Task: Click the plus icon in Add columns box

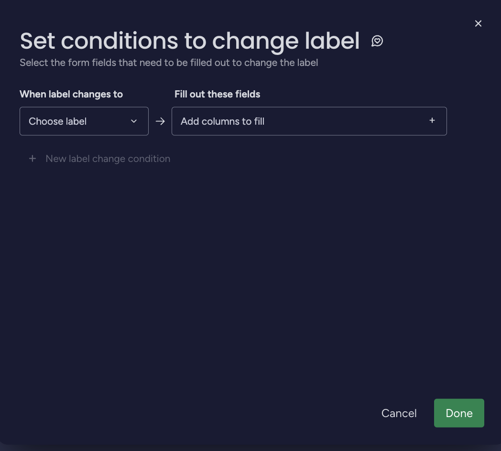Action: coord(432,120)
